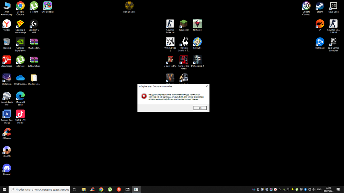Viewport: 344px width, 193px height.
Task: Select the Watch Dogs 2 shortcut
Action: (170, 44)
